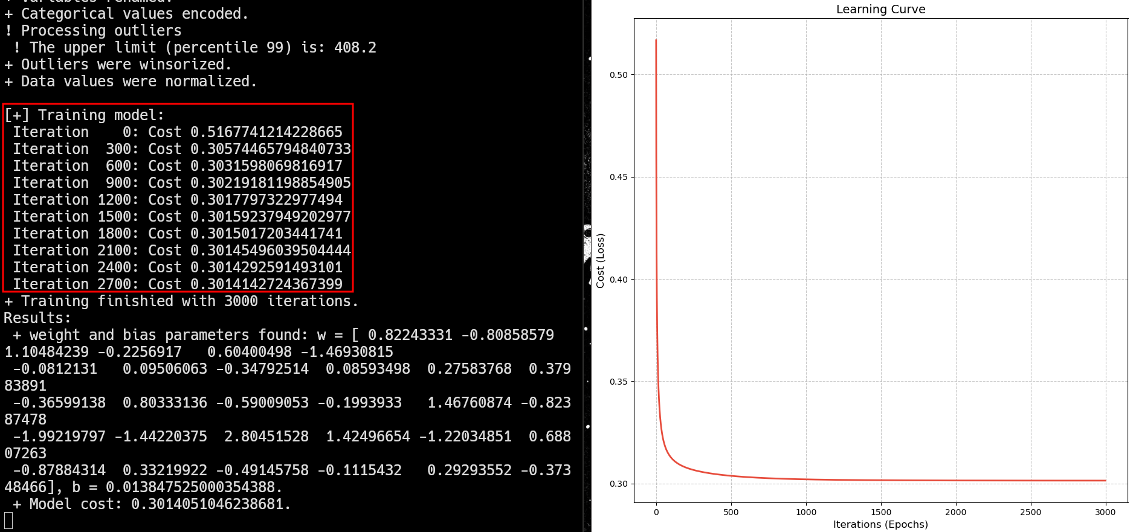Select the "Processing outliers" terminal line

pos(92,30)
